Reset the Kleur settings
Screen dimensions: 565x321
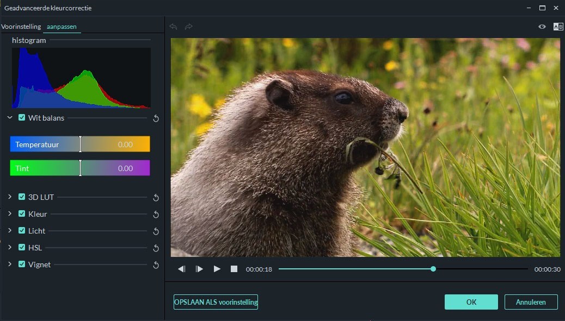coord(156,214)
